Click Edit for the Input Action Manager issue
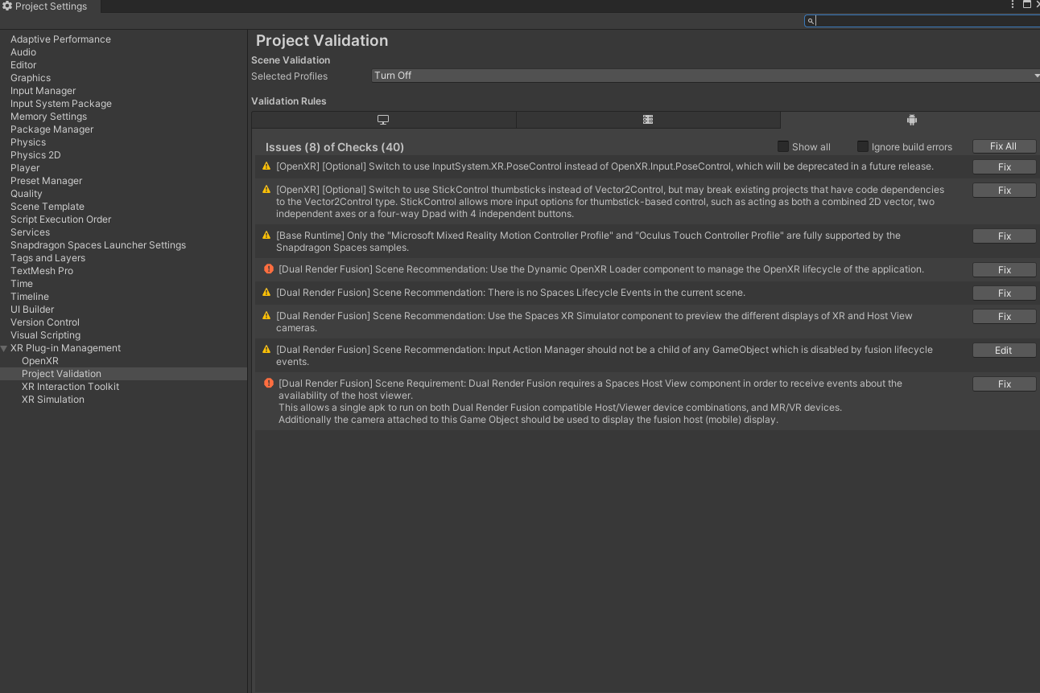This screenshot has width=1040, height=693. pos(1004,351)
